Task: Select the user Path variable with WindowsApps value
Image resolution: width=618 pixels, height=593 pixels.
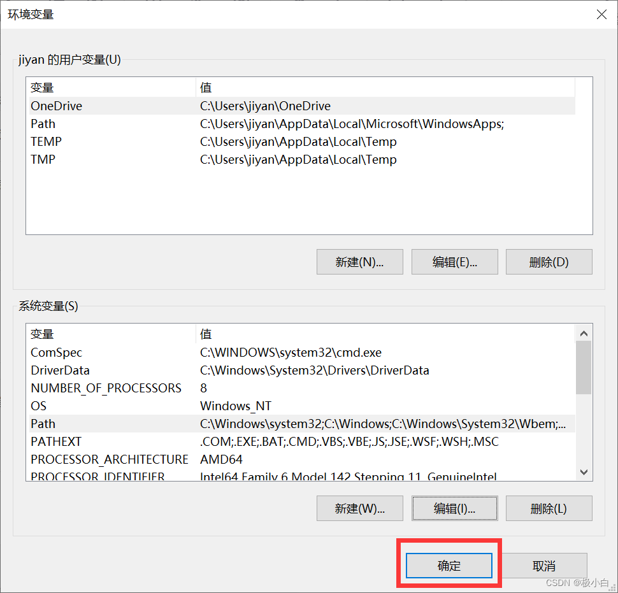Action: (x=302, y=124)
